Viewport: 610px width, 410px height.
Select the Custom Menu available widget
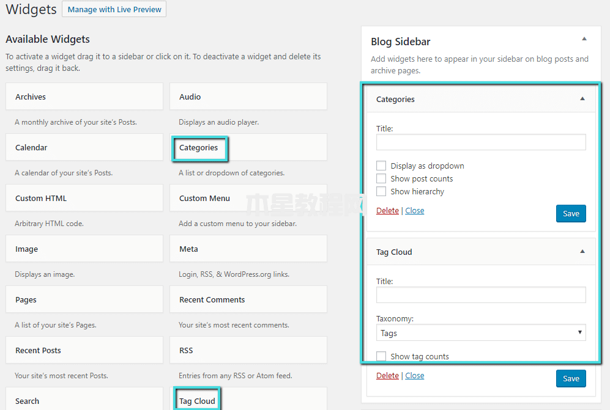coord(248,198)
